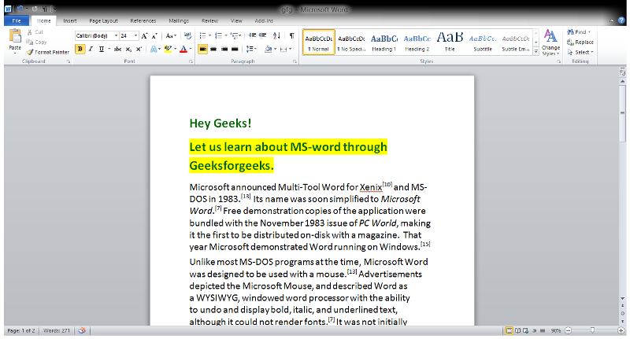Undo the last action in Quick Access Toolbar
The height and width of the screenshot is (339, 630).
[20, 9]
